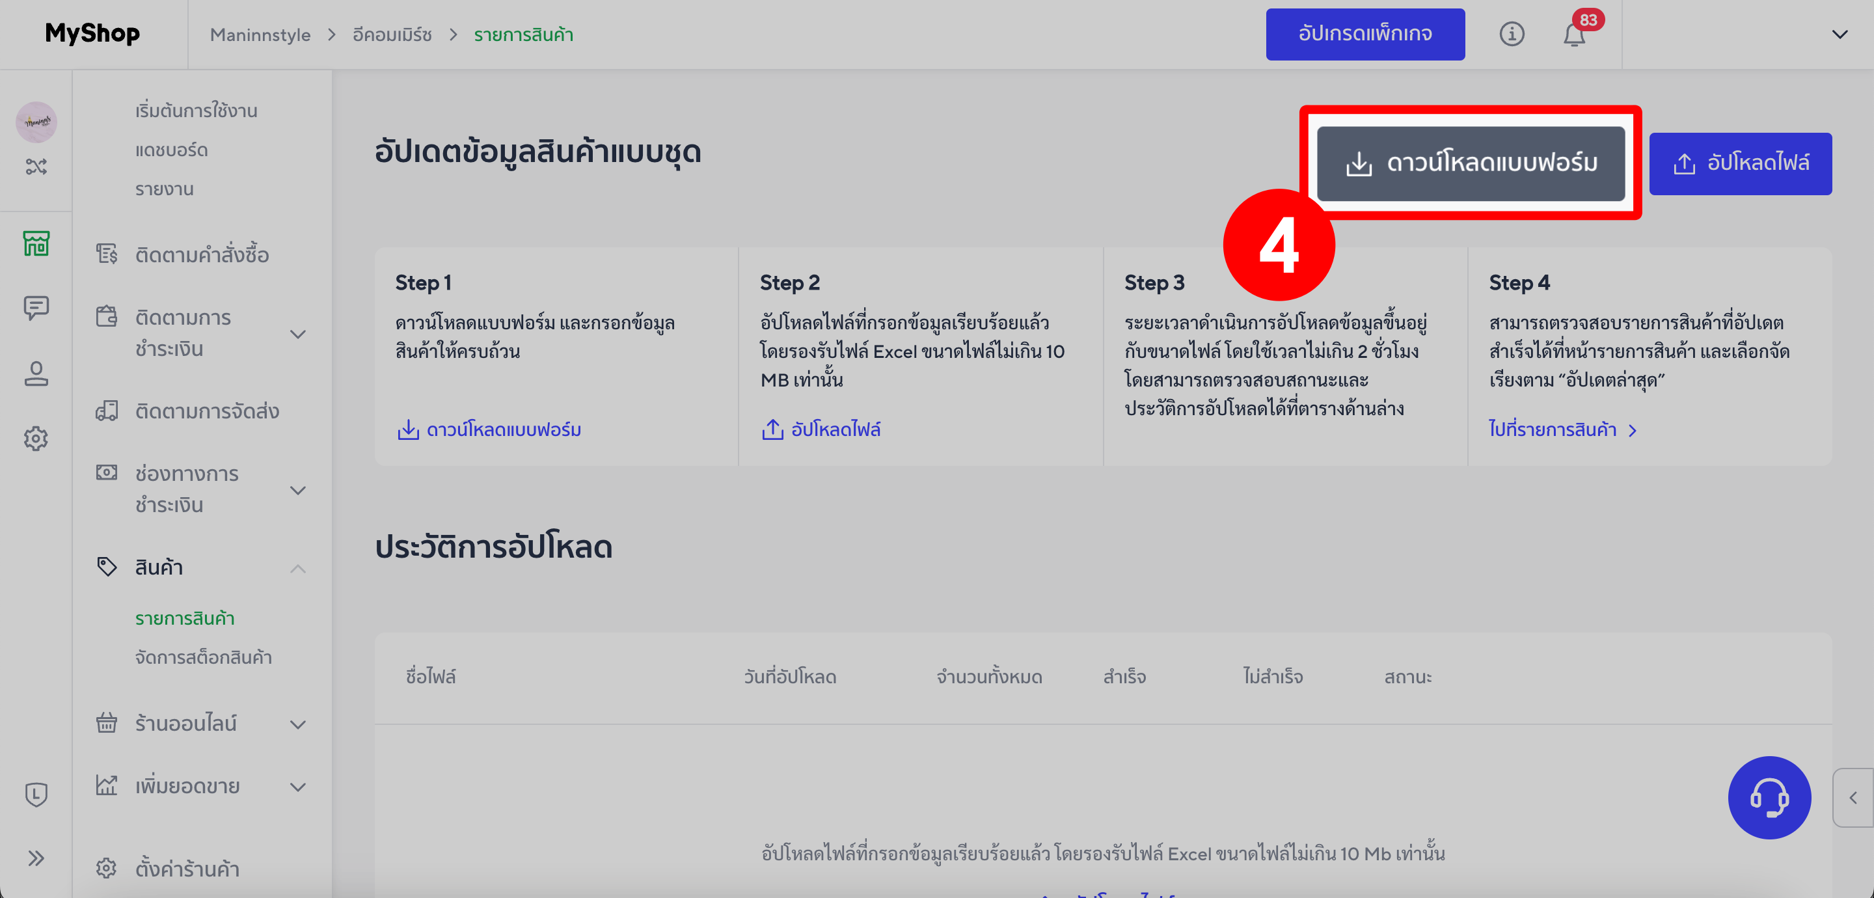Click the shuffle switch icon below avatar
This screenshot has width=1874, height=898.
[x=36, y=166]
